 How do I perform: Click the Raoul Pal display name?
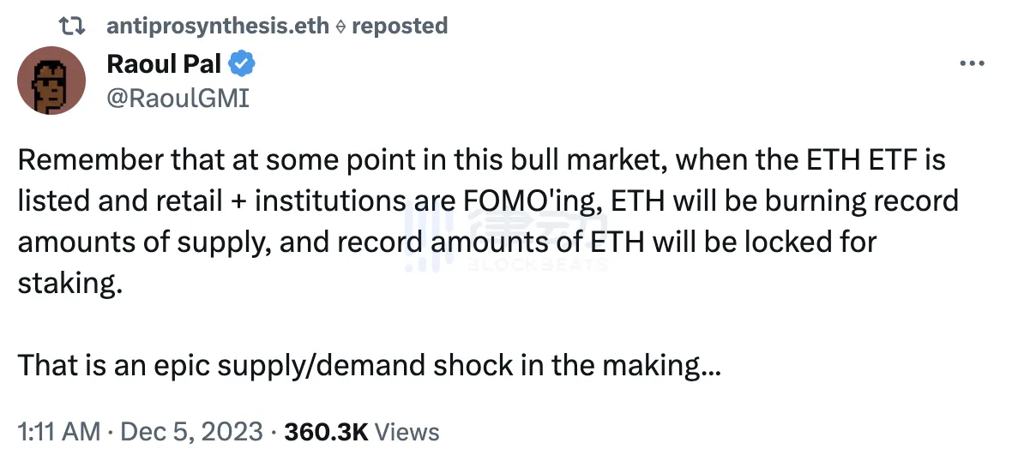point(164,63)
